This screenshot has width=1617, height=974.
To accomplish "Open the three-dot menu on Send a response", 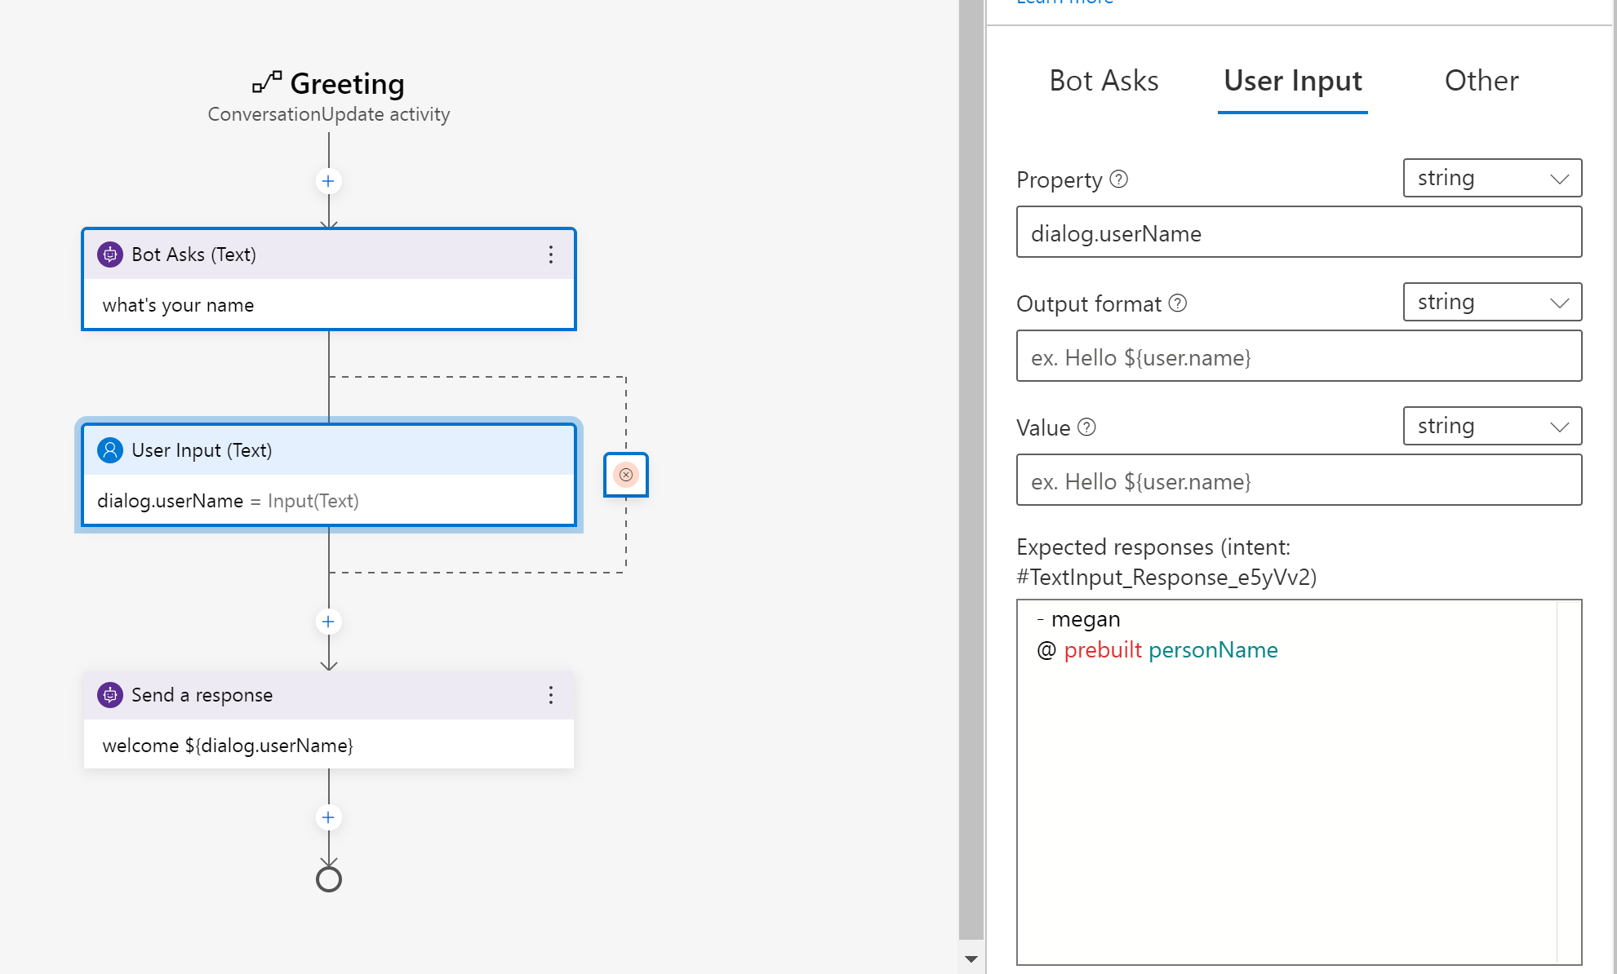I will point(552,695).
